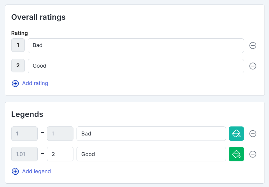Click the plus icon beside Add rating
The image size is (269, 187).
coord(15,83)
